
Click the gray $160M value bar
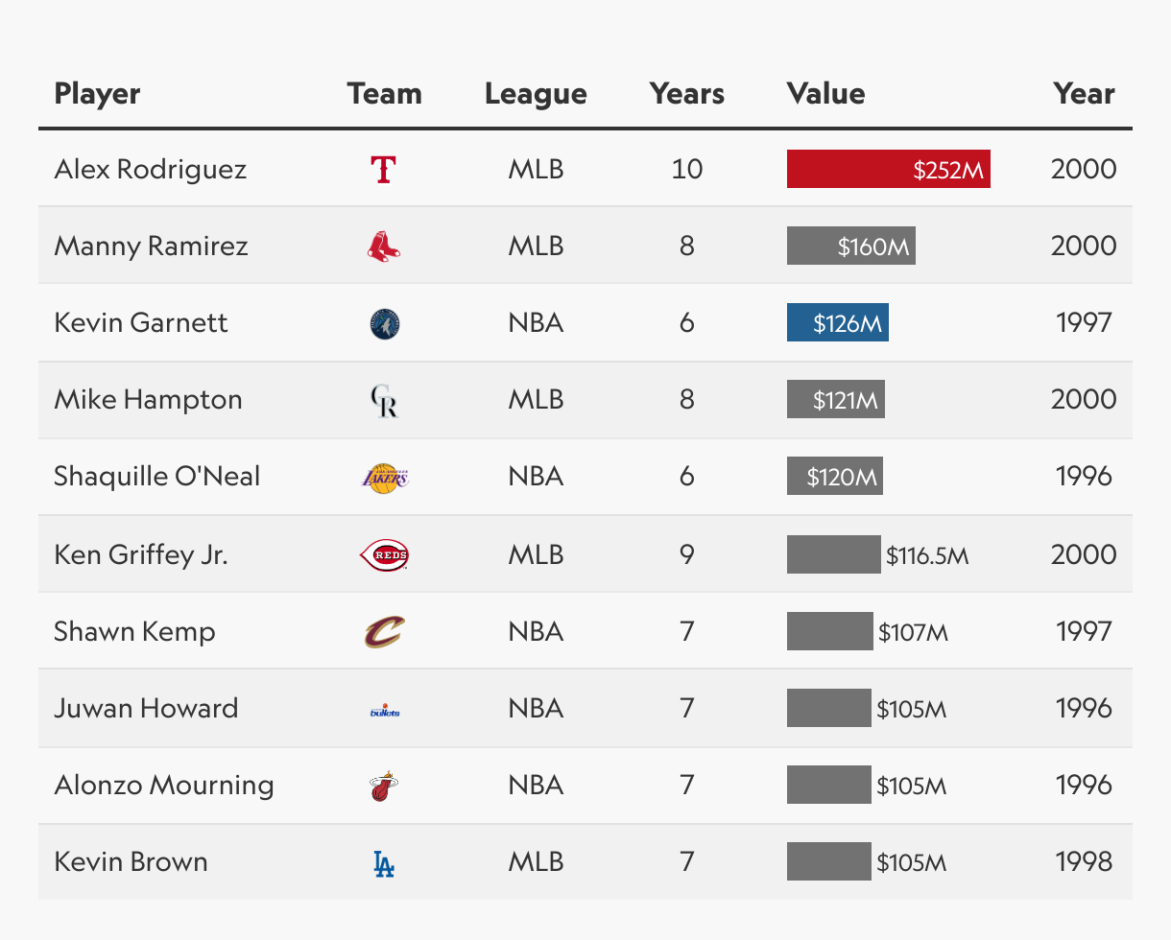click(850, 247)
